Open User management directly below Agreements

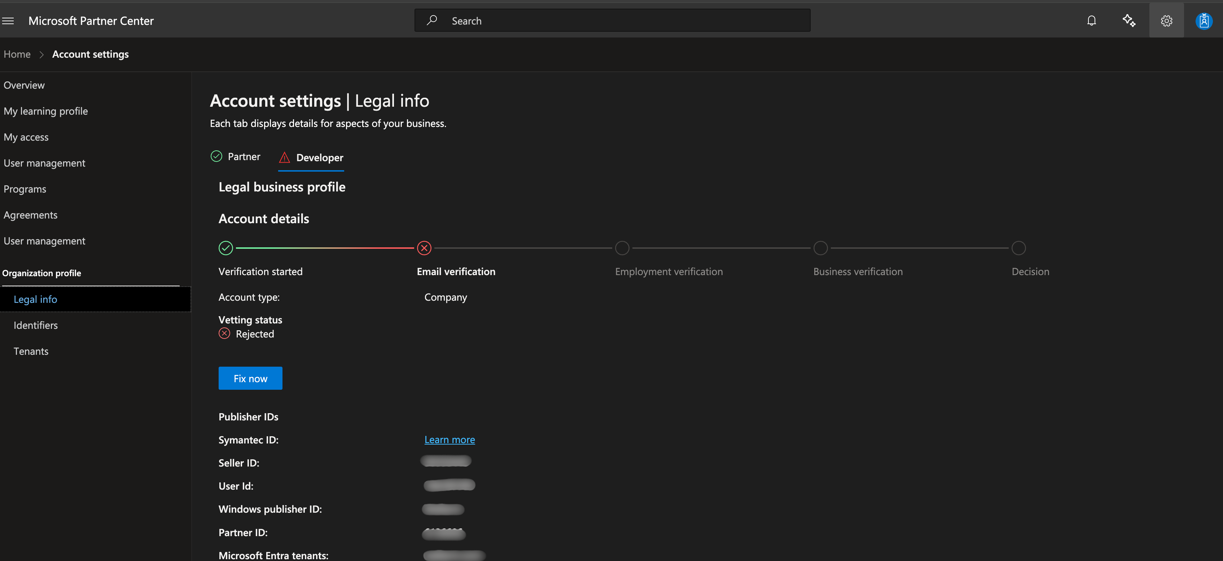click(44, 240)
